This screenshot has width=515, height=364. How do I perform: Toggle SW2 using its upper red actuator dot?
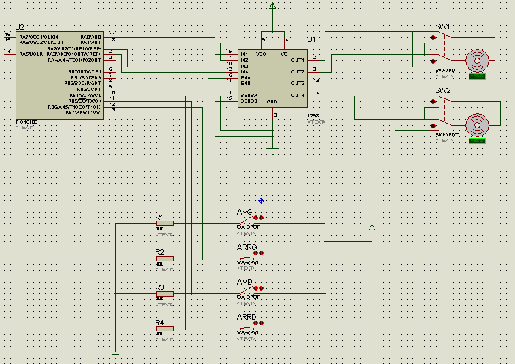[x=433, y=101]
